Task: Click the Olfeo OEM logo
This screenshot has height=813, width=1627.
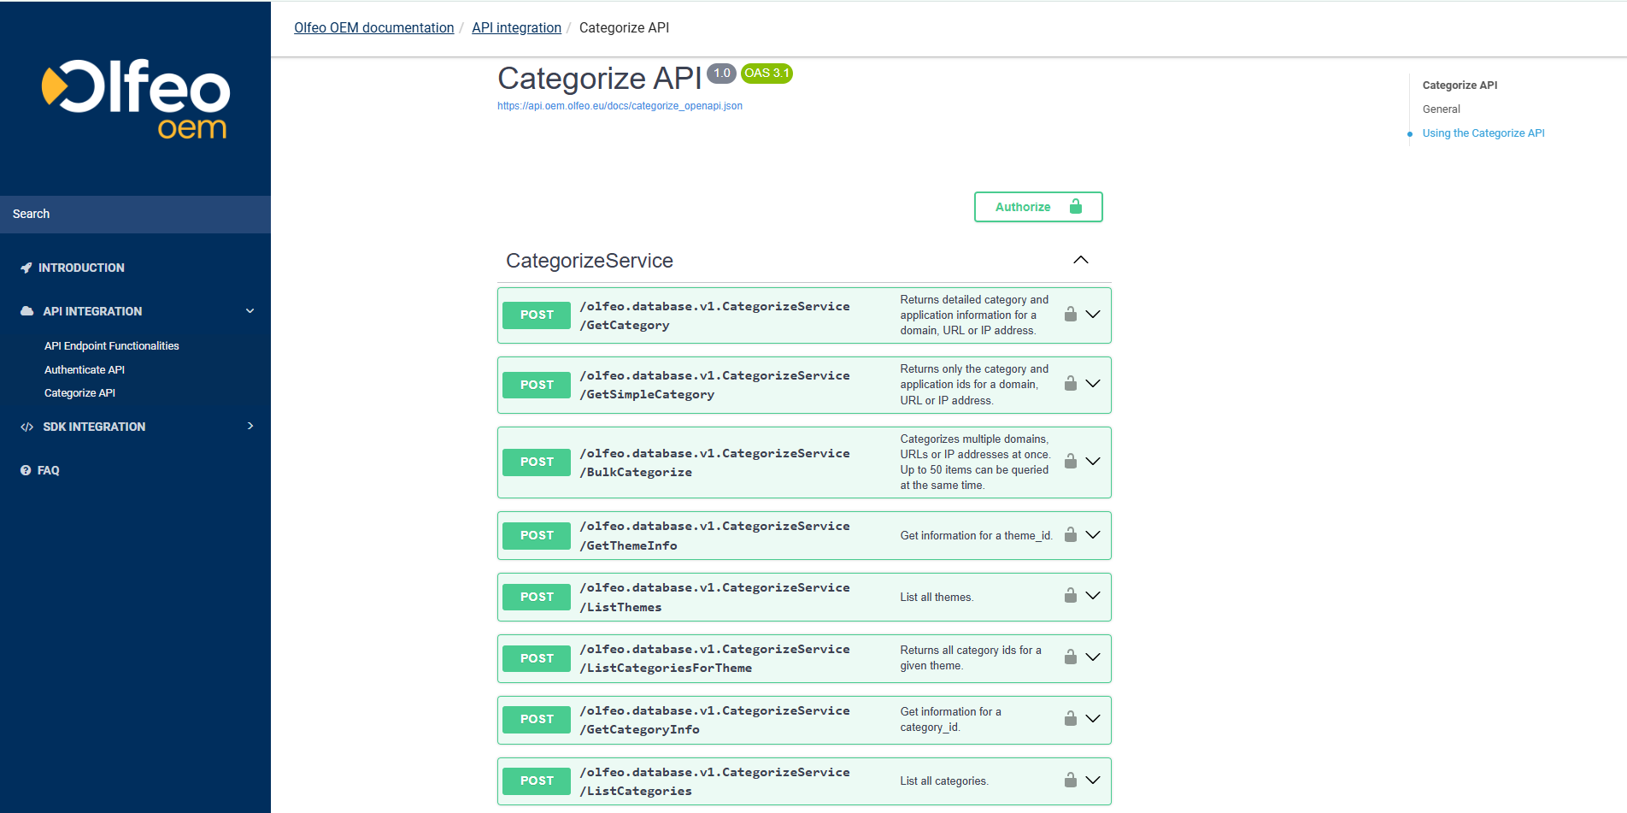Action: tap(136, 98)
